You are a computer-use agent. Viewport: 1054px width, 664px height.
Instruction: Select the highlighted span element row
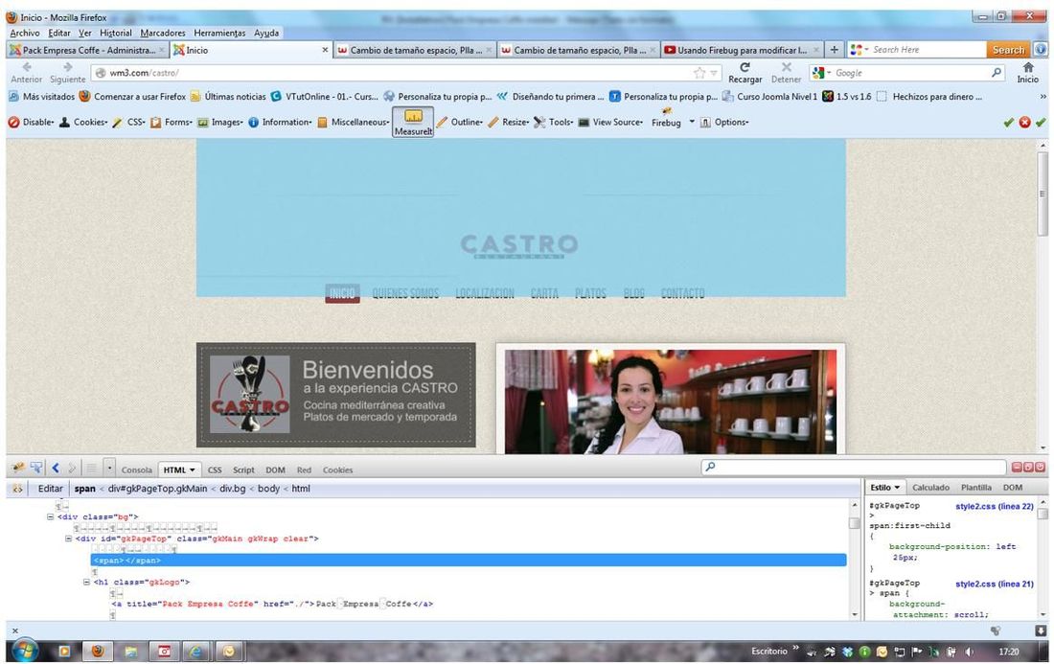click(468, 560)
